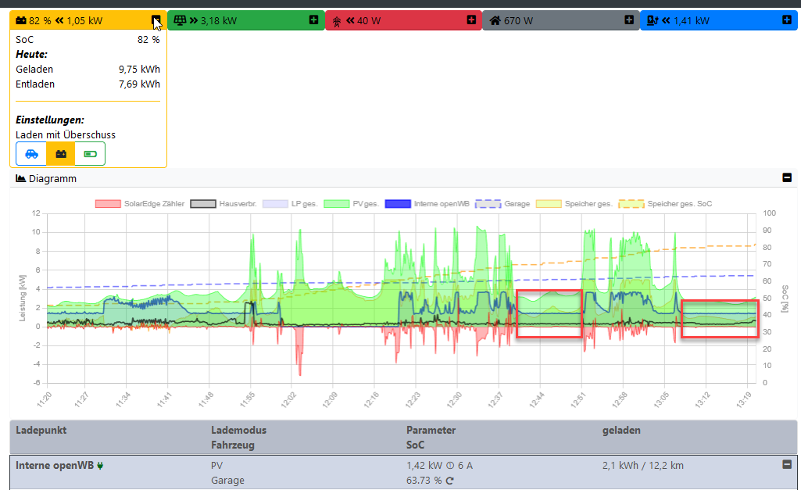
Task: Expand the red grid 40 W card
Action: click(471, 20)
